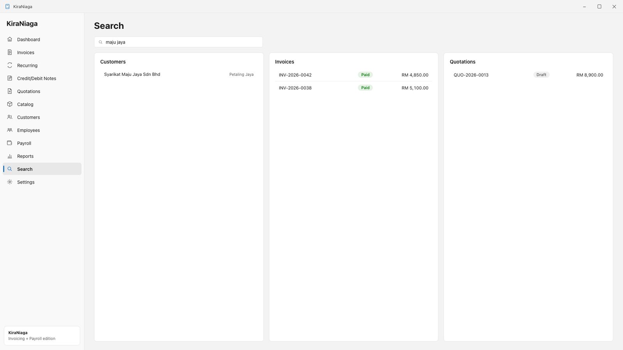623x350 pixels.
Task: Navigate to Quotations in sidebar
Action: tap(42, 91)
